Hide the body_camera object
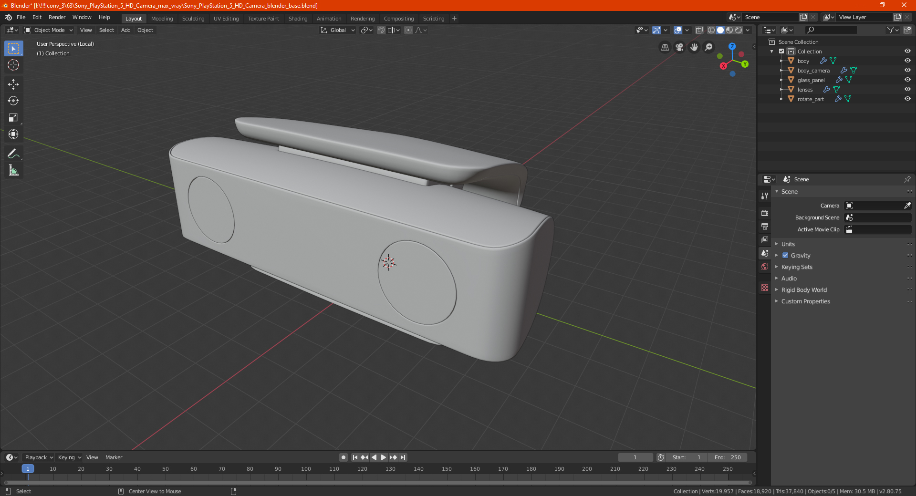 (x=907, y=70)
